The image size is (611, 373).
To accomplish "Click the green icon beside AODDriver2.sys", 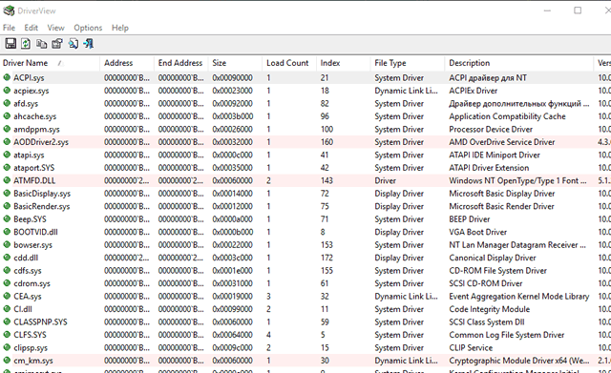I will (7, 142).
